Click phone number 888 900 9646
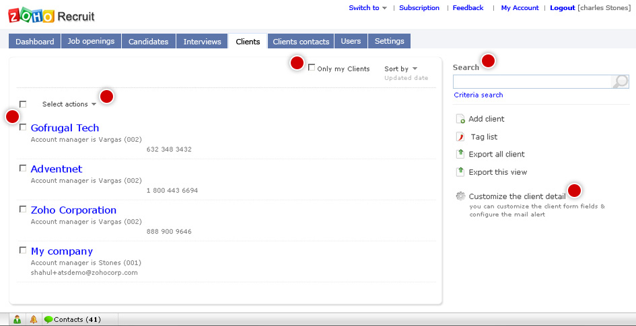The image size is (636, 326). 169,232
